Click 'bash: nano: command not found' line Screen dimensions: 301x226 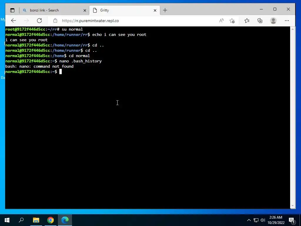(39, 66)
